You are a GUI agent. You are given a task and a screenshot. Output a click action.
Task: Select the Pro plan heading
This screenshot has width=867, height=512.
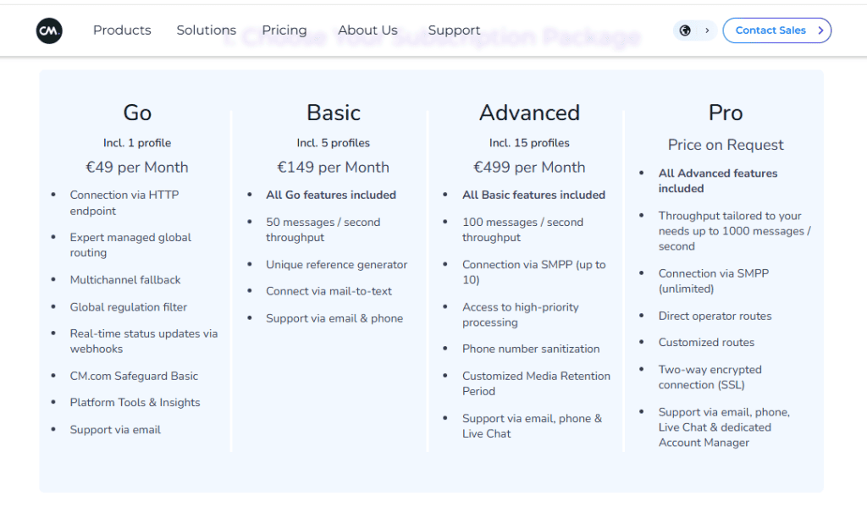point(726,113)
